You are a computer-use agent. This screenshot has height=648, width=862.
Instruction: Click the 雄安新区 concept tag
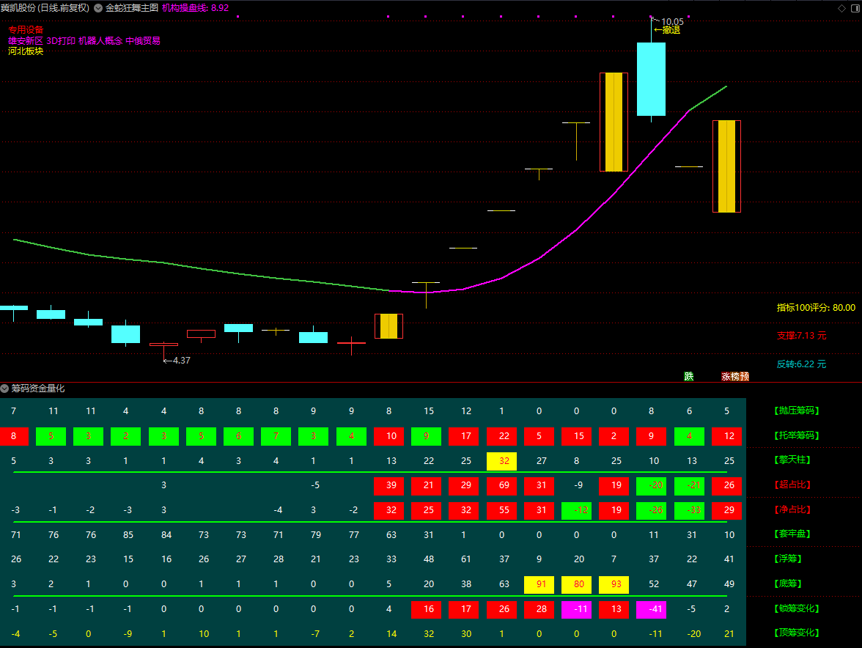pos(26,40)
